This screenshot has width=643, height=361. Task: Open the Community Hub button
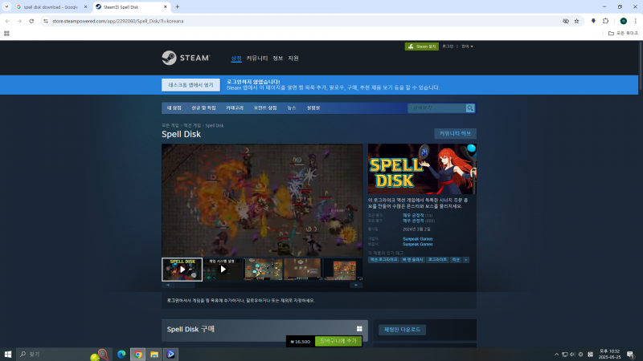[x=455, y=133]
